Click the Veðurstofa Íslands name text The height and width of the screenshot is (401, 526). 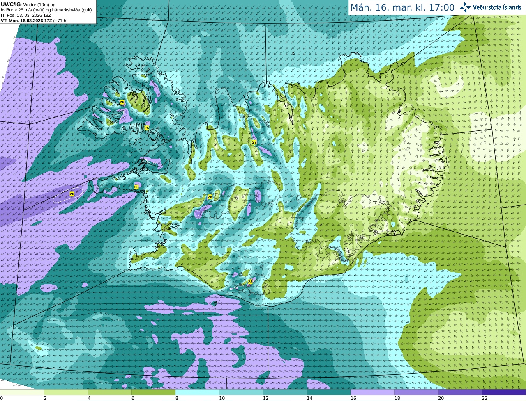497,7
